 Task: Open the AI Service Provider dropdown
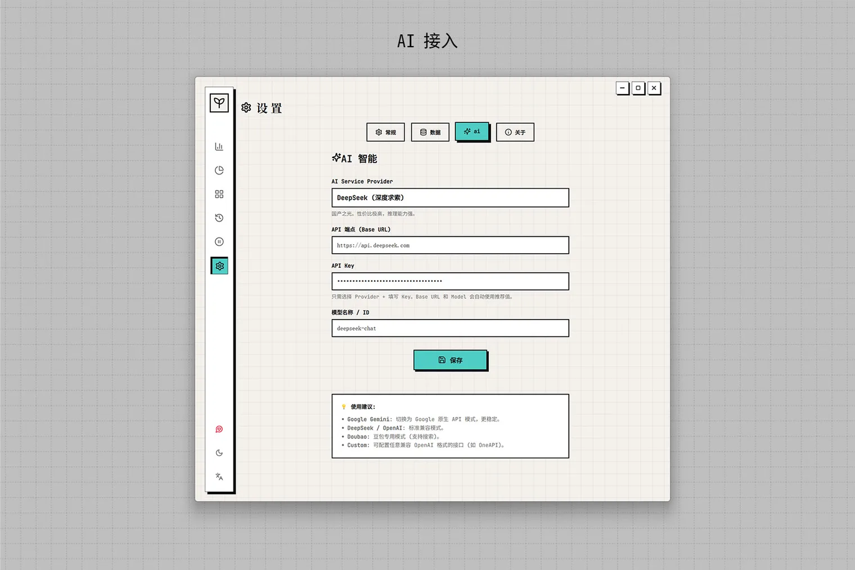(451, 198)
